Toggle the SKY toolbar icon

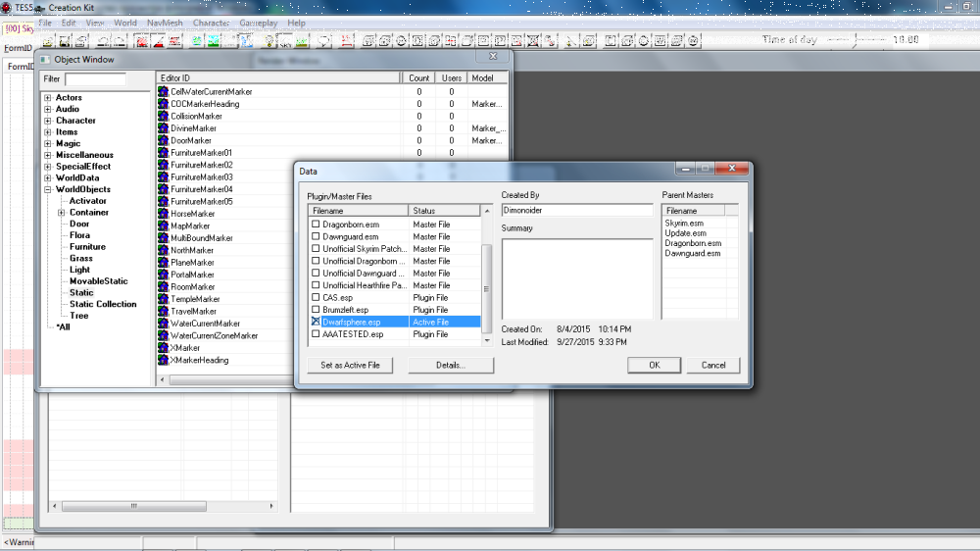tap(285, 41)
